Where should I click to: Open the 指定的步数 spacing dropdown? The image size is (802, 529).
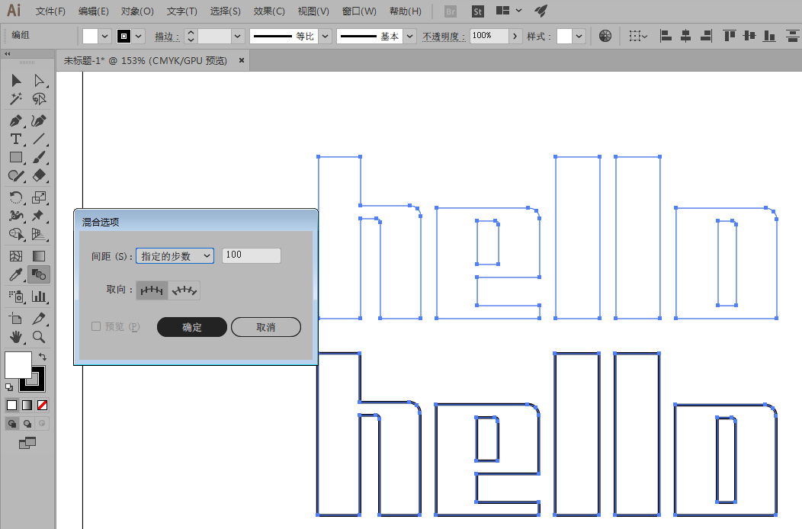pos(175,256)
